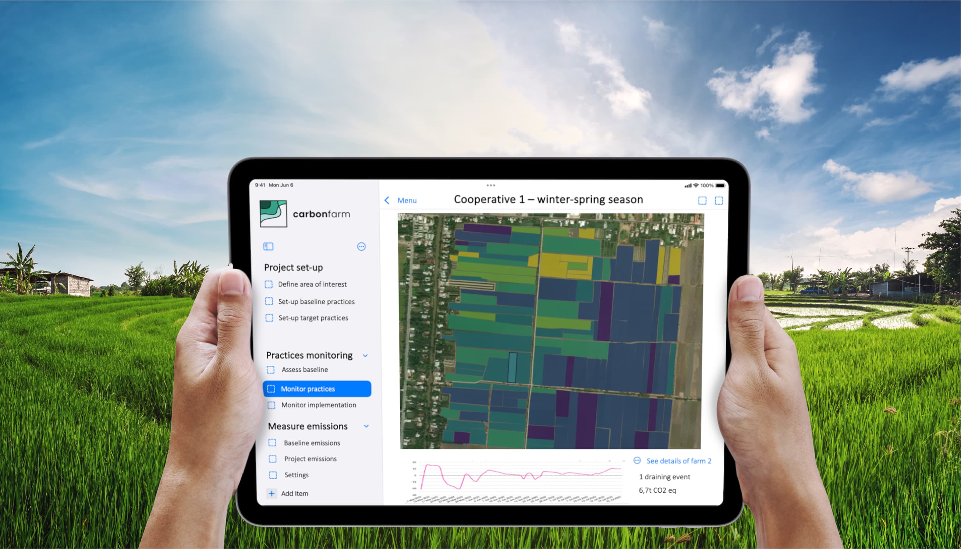This screenshot has width=961, height=549.
Task: Open the Project emissions menu item
Action: [310, 459]
